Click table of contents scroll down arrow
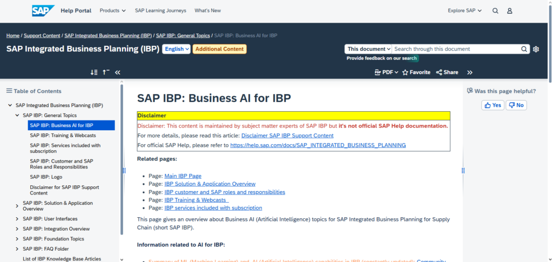This screenshot has height=262, width=553. click(122, 259)
